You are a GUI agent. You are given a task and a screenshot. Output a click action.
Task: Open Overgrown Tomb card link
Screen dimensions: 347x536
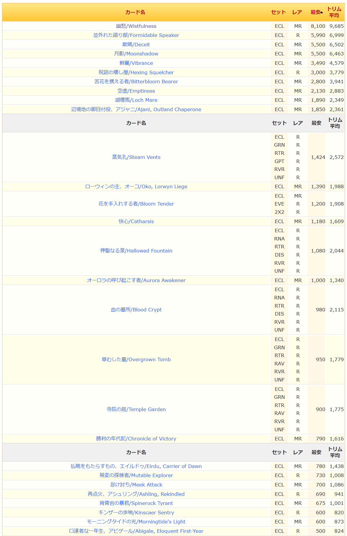(136, 359)
